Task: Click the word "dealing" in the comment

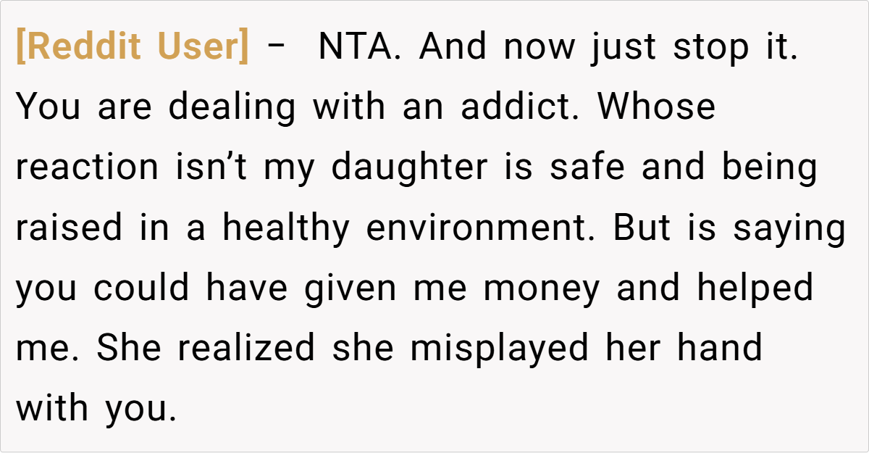Action: pyautogui.click(x=232, y=107)
